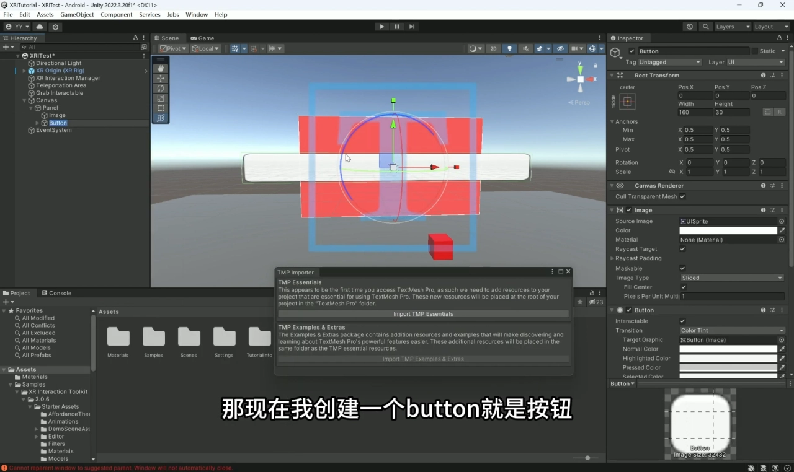Image resolution: width=794 pixels, height=472 pixels.
Task: Click the Play button
Action: pos(381,27)
